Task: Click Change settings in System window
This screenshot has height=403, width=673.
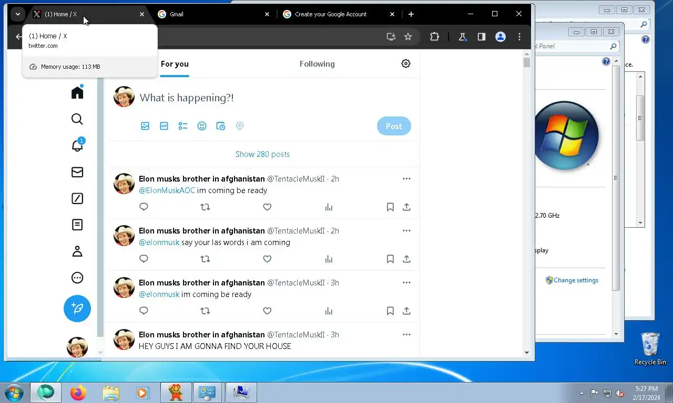Action: pos(576,280)
